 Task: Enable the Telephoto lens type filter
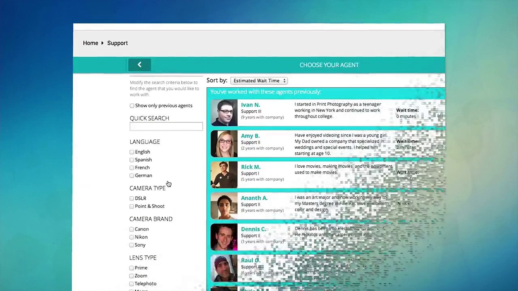click(x=132, y=284)
